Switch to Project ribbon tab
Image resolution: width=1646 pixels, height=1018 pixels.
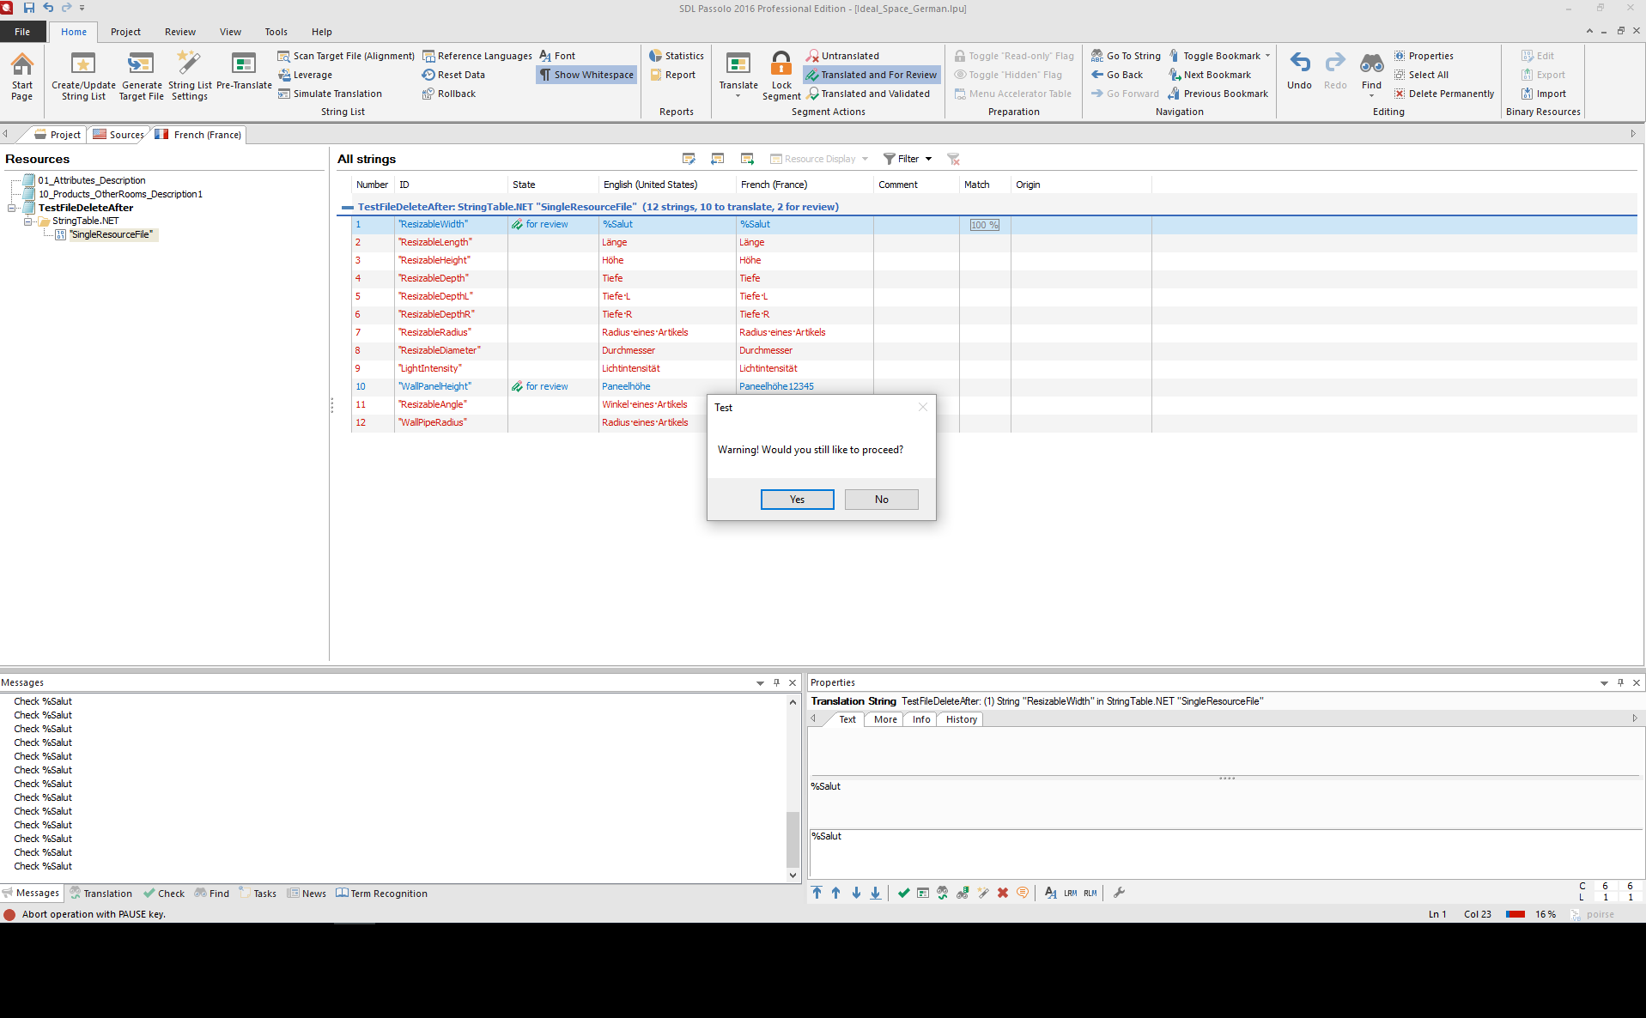tap(125, 32)
